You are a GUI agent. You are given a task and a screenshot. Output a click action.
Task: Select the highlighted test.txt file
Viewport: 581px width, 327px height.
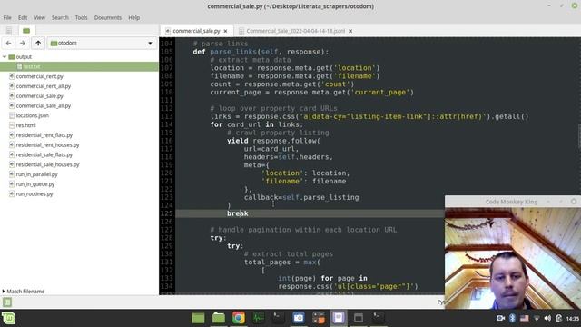click(79, 66)
